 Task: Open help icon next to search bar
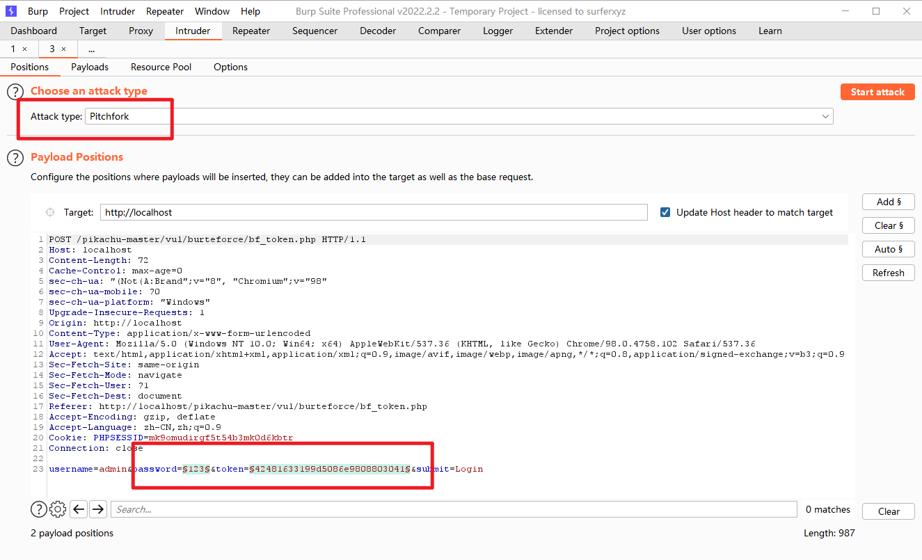[x=39, y=510]
